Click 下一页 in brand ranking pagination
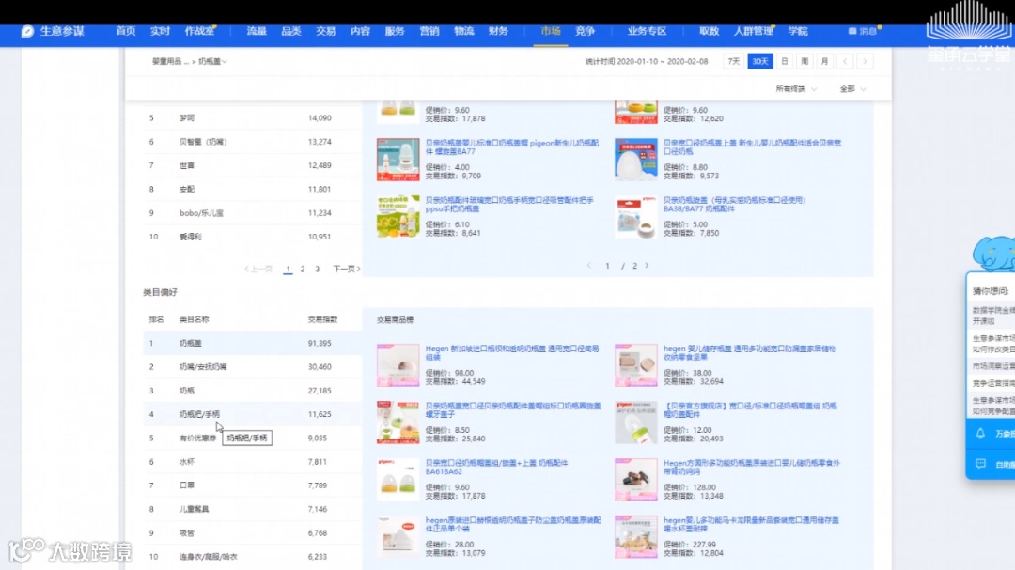The image size is (1015, 570). tap(346, 270)
